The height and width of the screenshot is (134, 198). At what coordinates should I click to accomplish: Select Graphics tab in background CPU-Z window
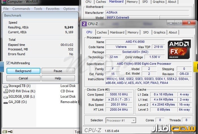[x=159, y=2]
